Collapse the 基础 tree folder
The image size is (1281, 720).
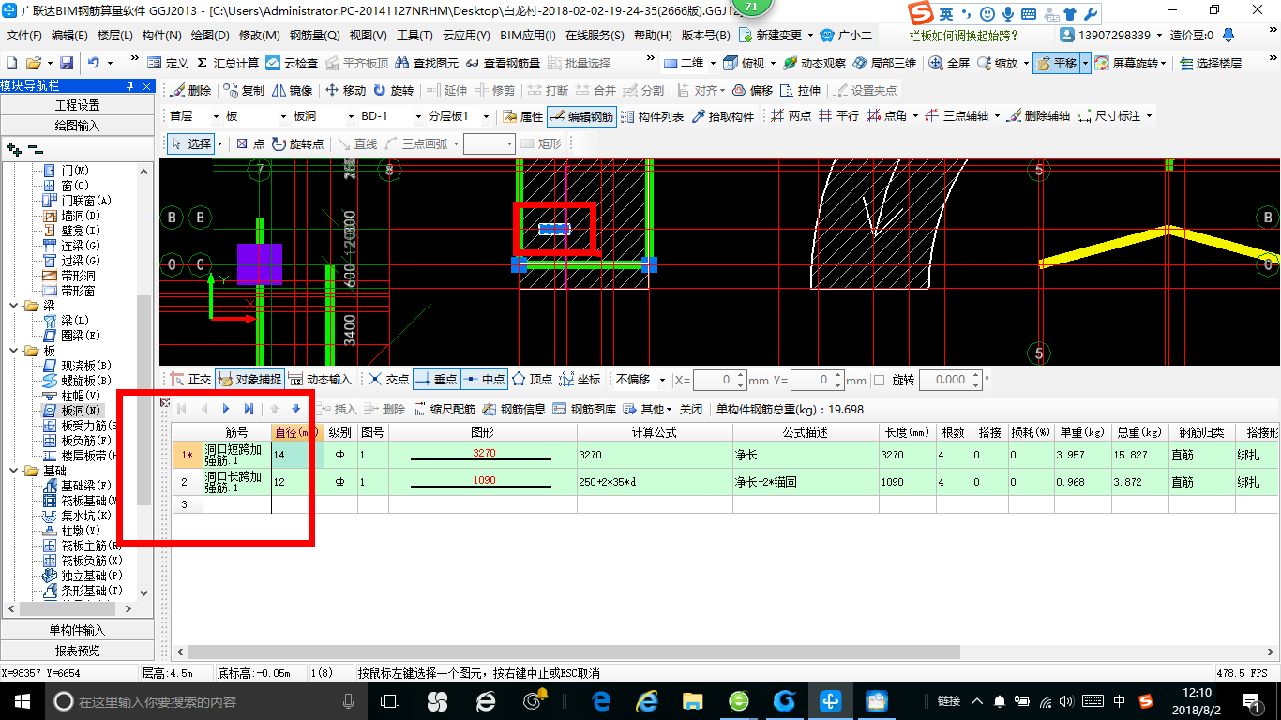click(14, 471)
